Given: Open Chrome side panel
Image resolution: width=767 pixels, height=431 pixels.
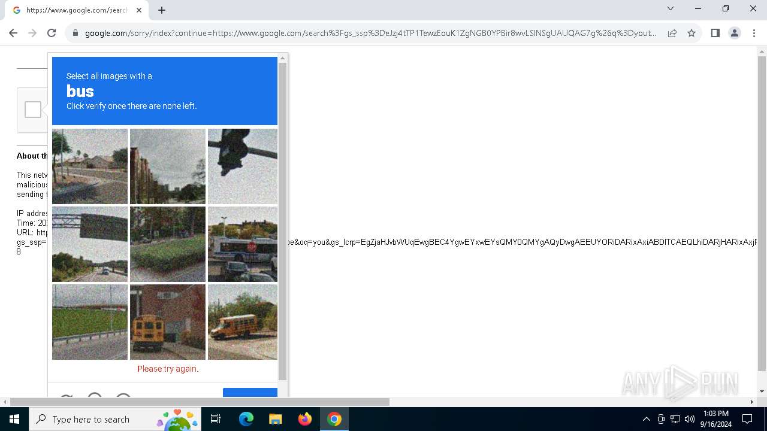Looking at the screenshot, I should (715, 33).
